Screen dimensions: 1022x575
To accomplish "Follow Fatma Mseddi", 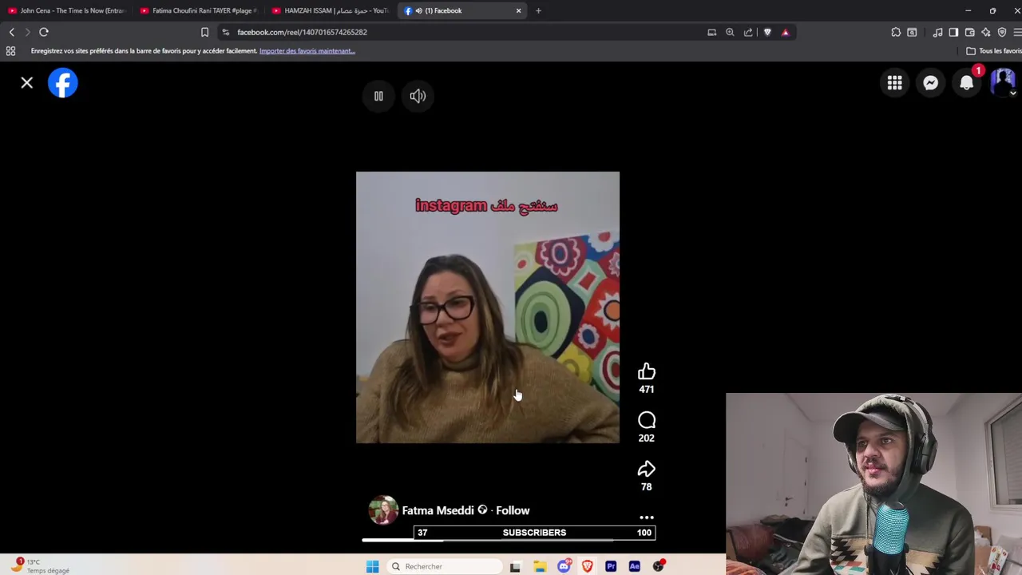I will point(513,510).
